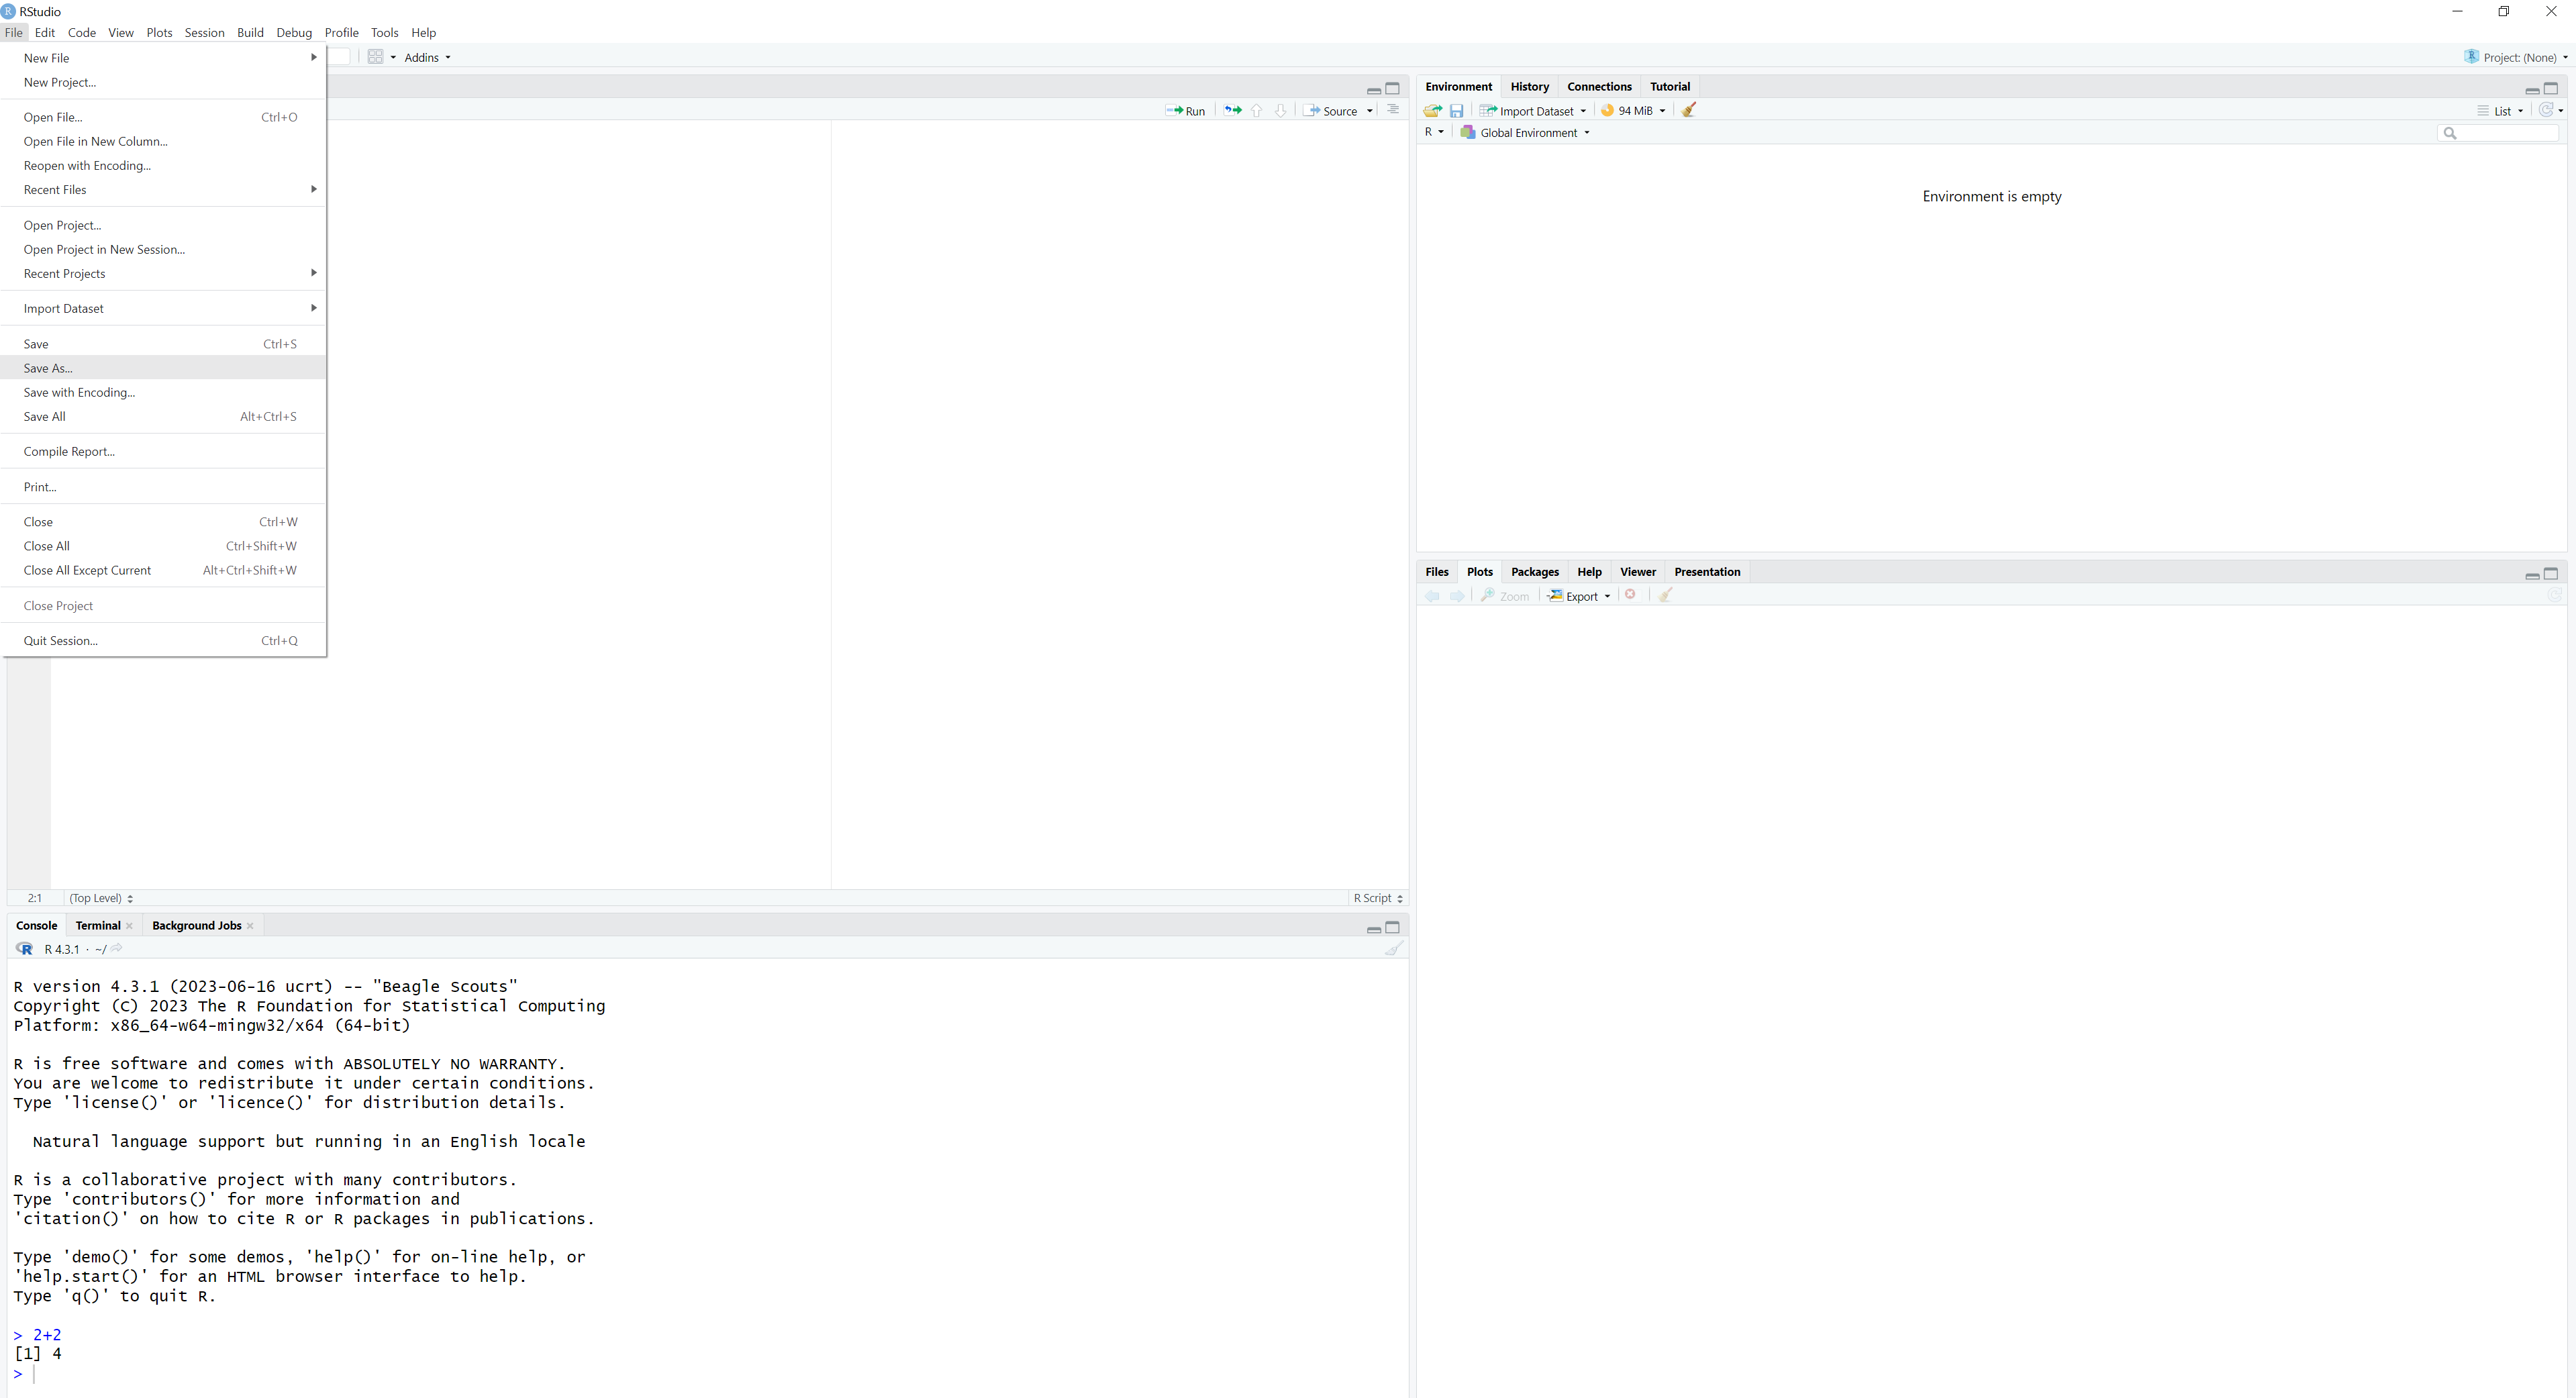Click the refresh icon in the Environment pane

pyautogui.click(x=2546, y=110)
